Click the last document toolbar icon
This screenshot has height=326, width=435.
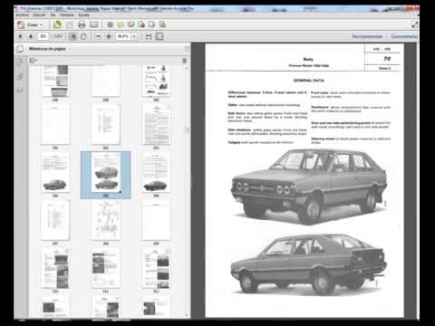[x=162, y=24]
